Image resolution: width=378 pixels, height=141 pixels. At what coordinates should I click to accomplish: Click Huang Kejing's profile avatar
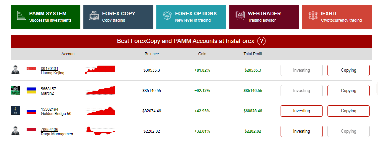15,70
